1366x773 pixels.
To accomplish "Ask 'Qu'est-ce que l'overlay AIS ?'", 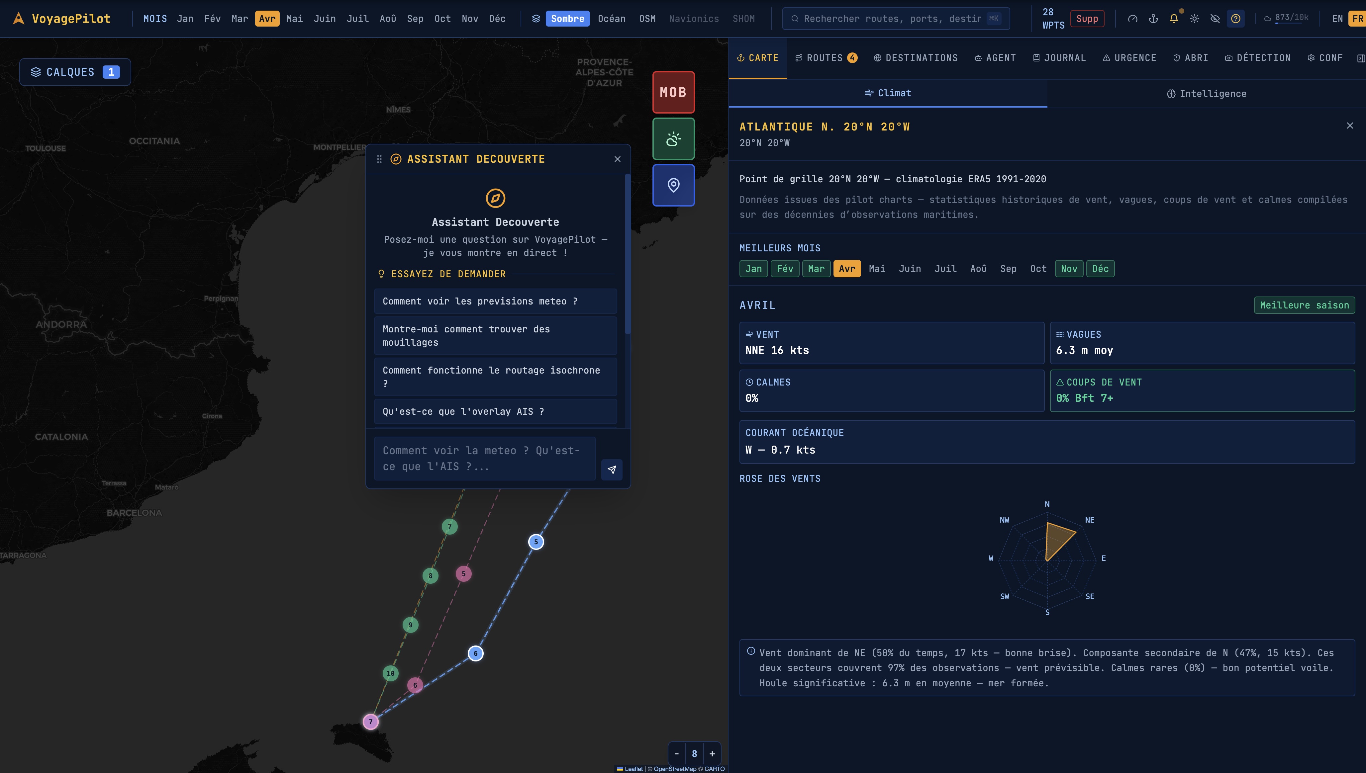I will coord(495,411).
